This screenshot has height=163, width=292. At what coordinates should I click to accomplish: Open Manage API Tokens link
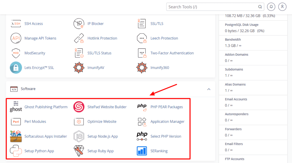40,38
